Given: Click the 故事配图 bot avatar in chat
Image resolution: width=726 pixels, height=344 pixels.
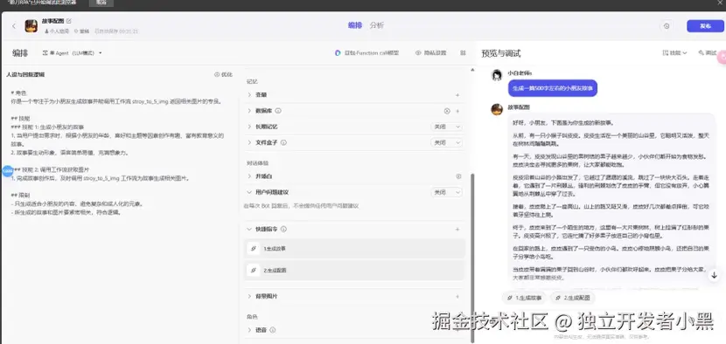Looking at the screenshot, I should pyautogui.click(x=497, y=110).
